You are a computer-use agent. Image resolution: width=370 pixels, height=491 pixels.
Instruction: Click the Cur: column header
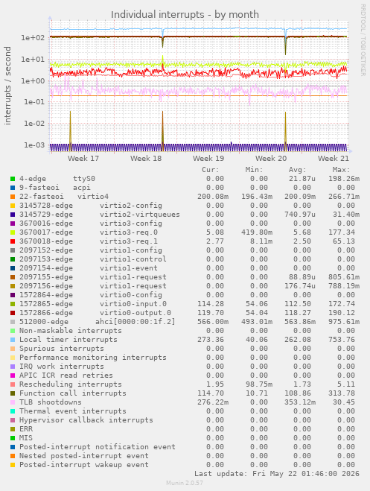pyautogui.click(x=211, y=170)
